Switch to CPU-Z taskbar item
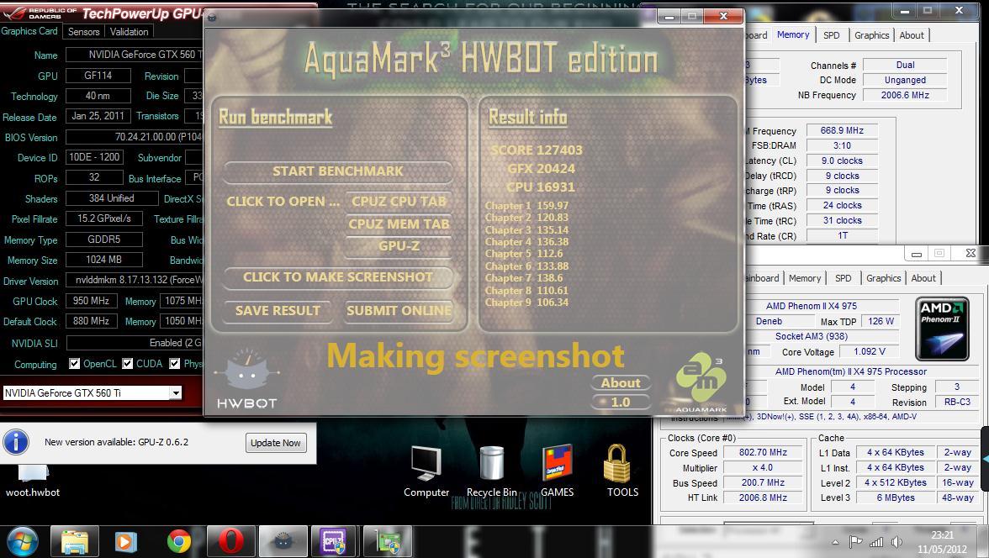 (x=334, y=541)
